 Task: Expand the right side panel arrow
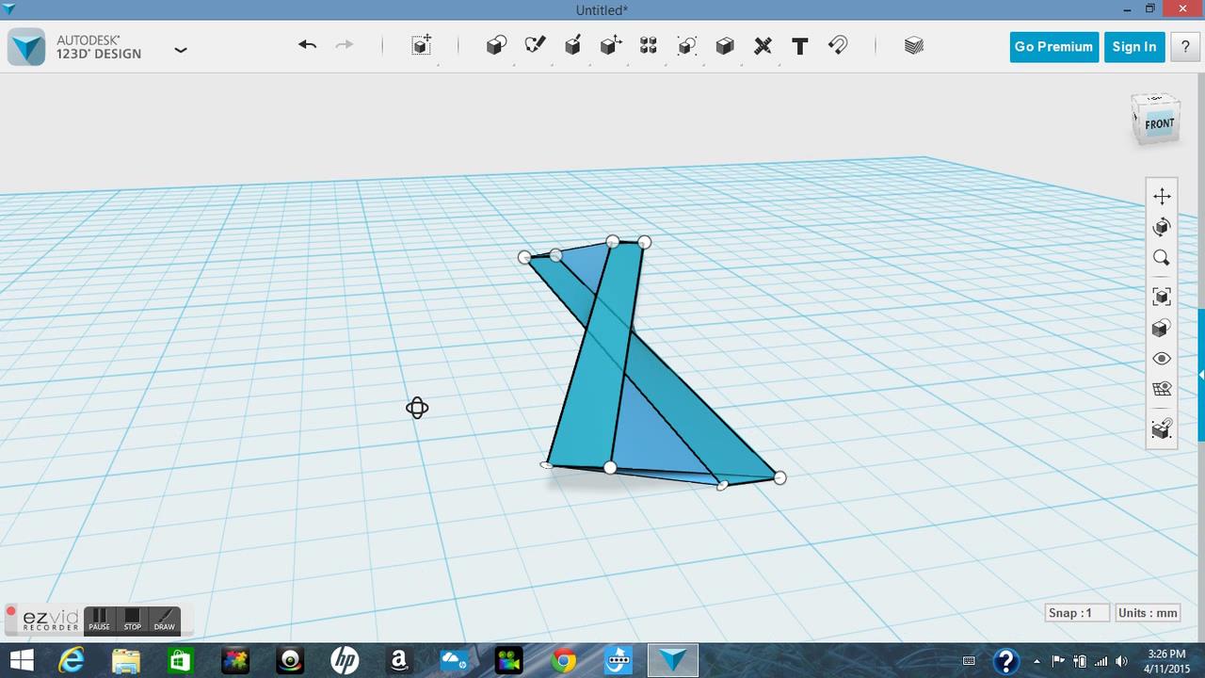tap(1201, 375)
